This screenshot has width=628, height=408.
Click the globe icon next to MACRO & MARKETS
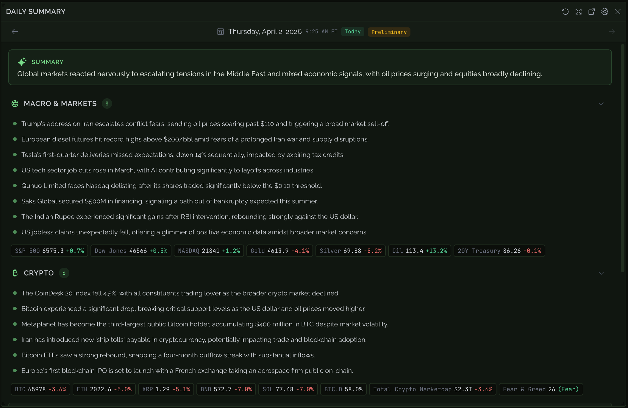pyautogui.click(x=15, y=104)
